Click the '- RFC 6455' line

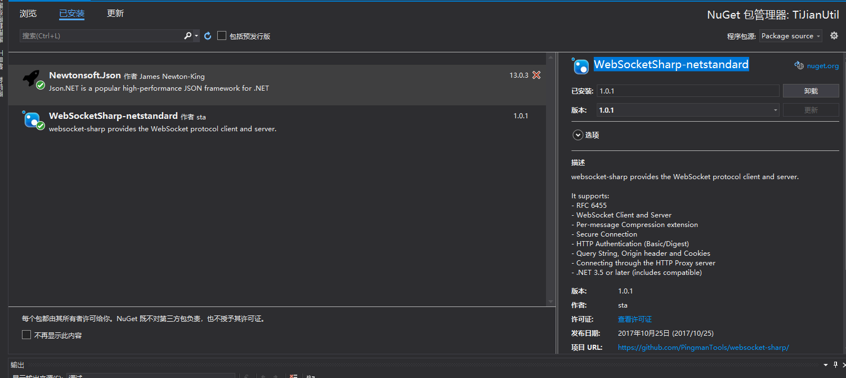click(x=589, y=205)
